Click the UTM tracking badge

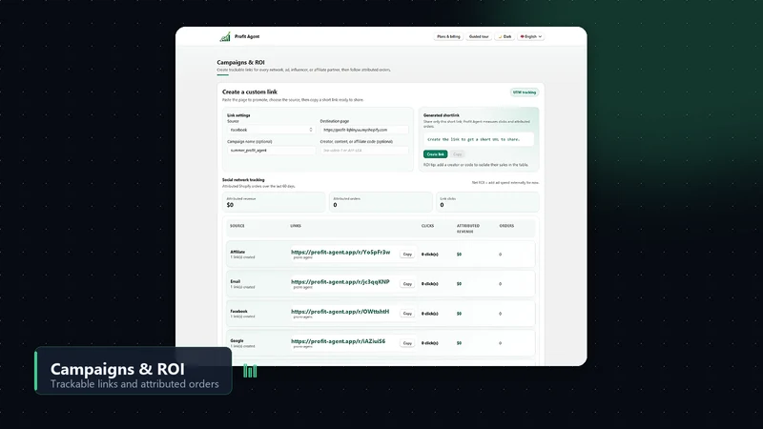point(524,92)
